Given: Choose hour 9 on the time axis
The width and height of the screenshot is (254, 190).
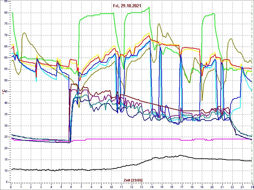Looking at the screenshot, I should pos(101,187).
